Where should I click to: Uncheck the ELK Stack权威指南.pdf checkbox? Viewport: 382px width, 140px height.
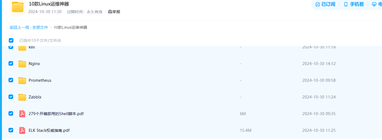coord(11,130)
